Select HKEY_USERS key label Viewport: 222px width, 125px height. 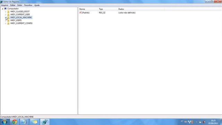pyautogui.click(x=16, y=20)
